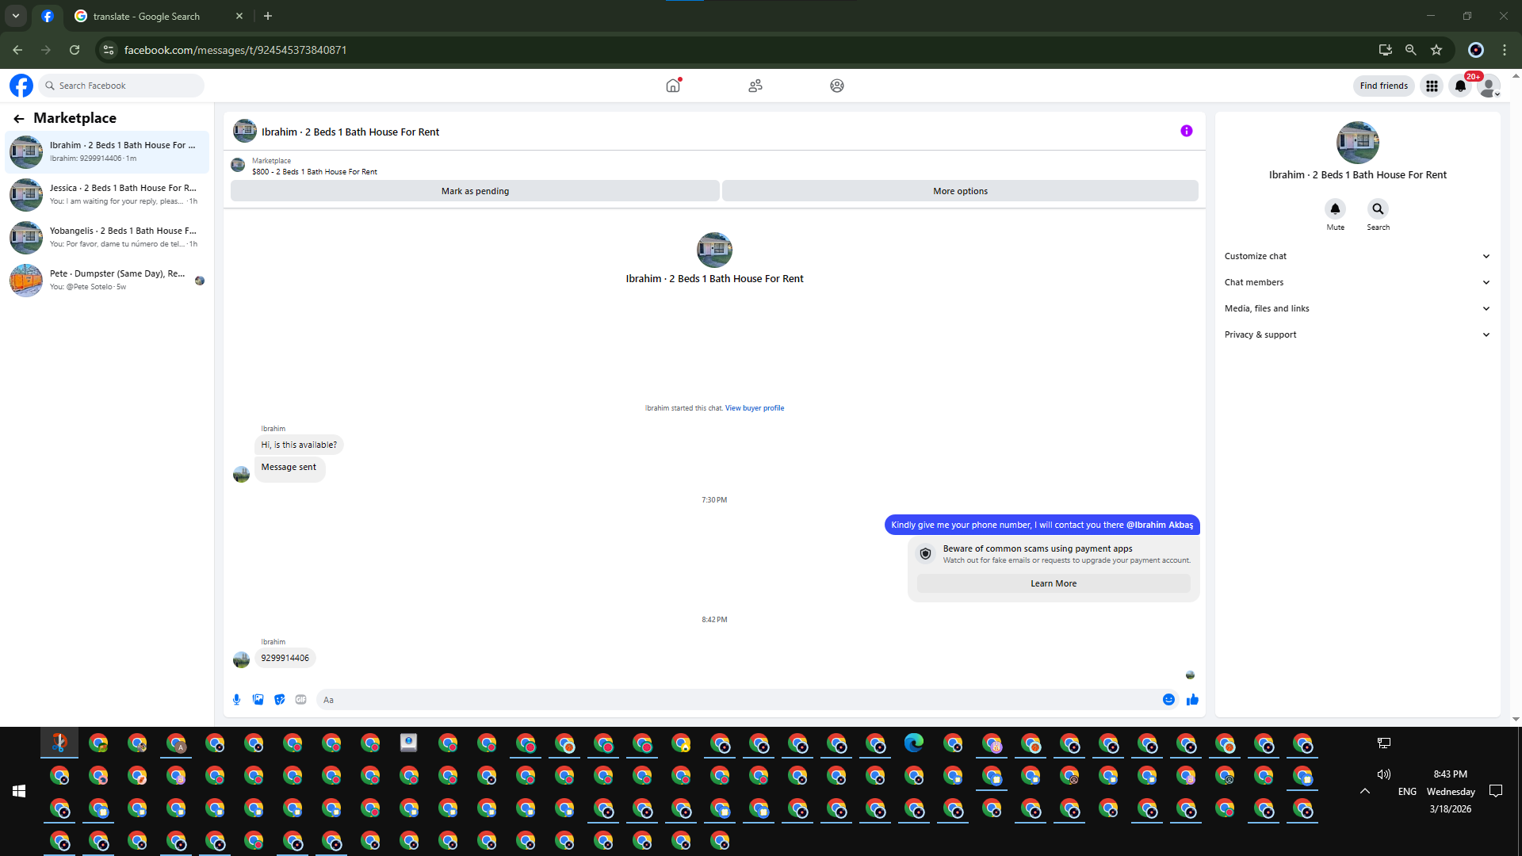The image size is (1522, 856).
Task: Click the Learn More scam warning button
Action: [1053, 583]
